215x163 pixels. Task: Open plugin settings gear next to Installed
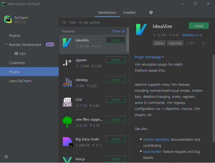[151, 12]
